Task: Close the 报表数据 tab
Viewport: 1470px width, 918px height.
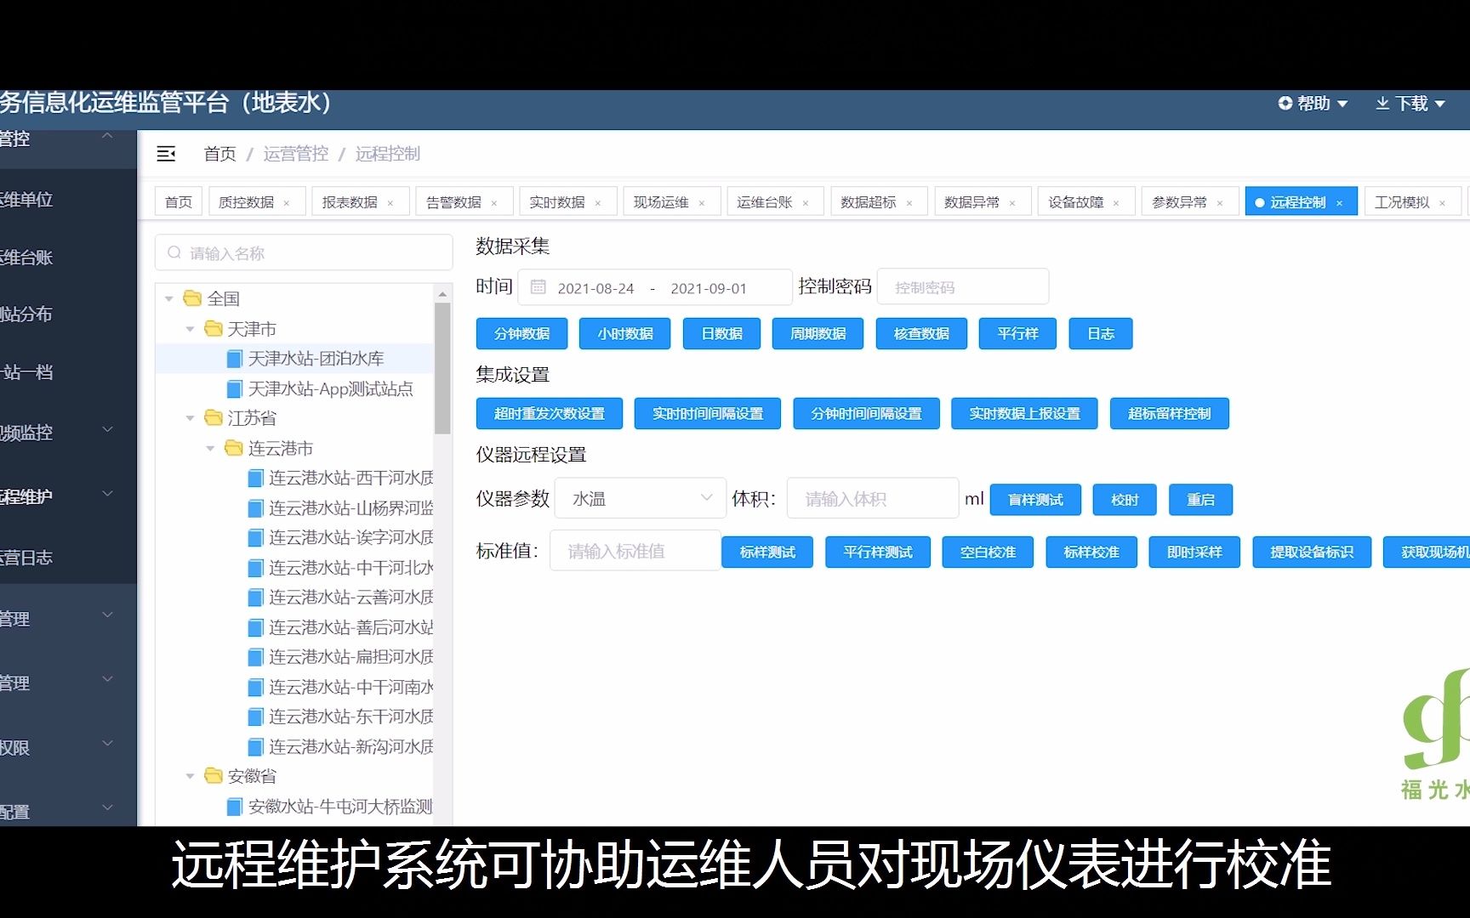Action: (x=390, y=203)
